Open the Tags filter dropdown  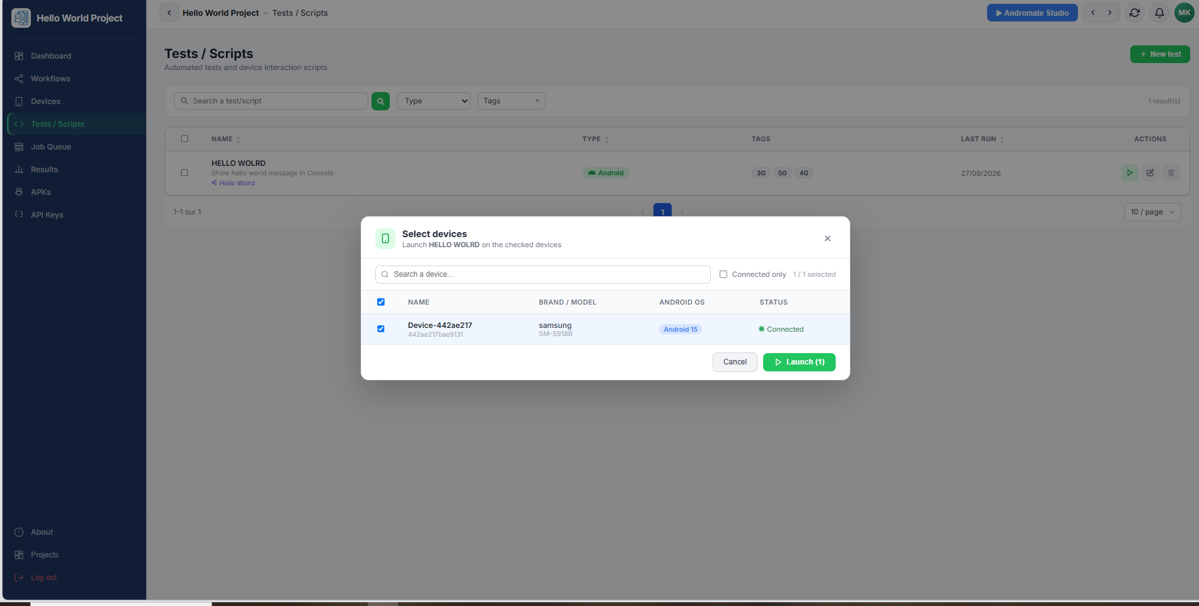click(512, 101)
